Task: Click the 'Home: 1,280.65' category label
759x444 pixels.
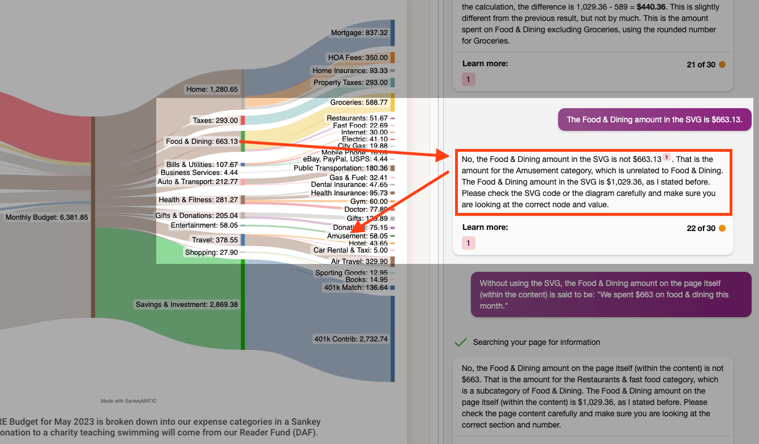Action: (x=212, y=89)
